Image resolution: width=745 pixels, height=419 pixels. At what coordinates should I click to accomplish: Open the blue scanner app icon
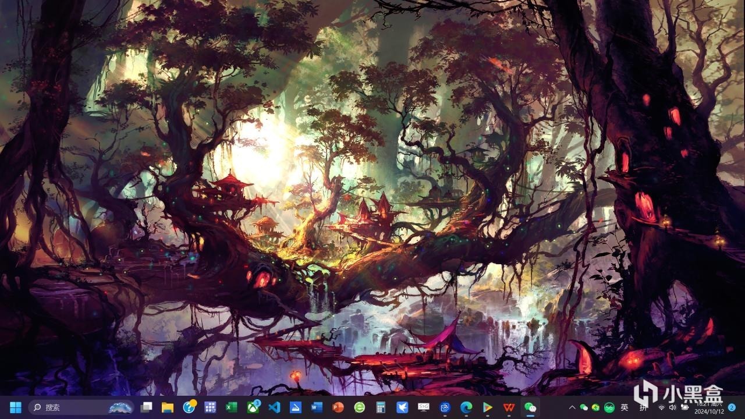(x=296, y=407)
